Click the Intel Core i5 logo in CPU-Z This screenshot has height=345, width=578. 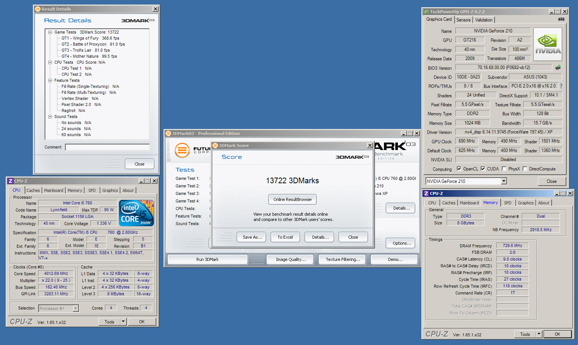(x=137, y=213)
